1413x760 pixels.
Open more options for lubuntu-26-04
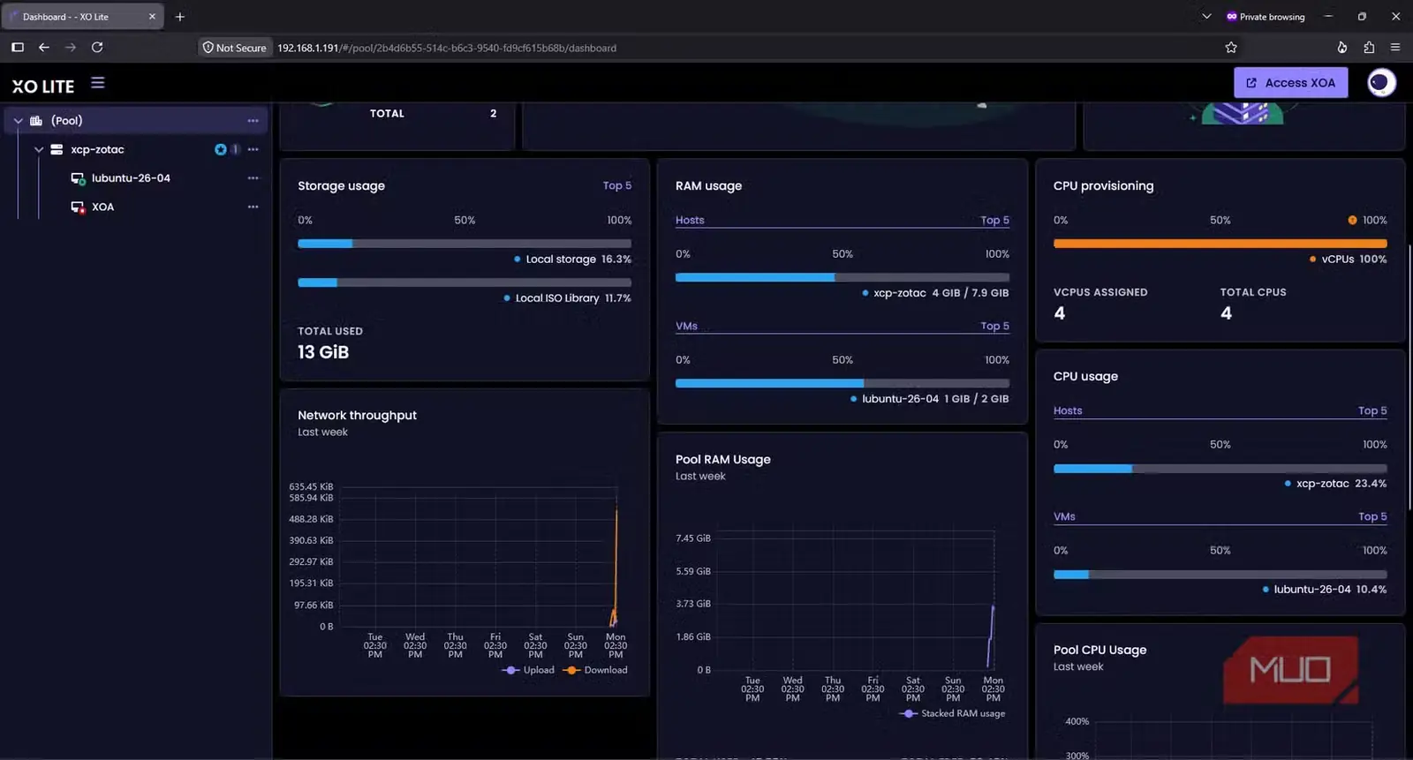[x=253, y=178]
